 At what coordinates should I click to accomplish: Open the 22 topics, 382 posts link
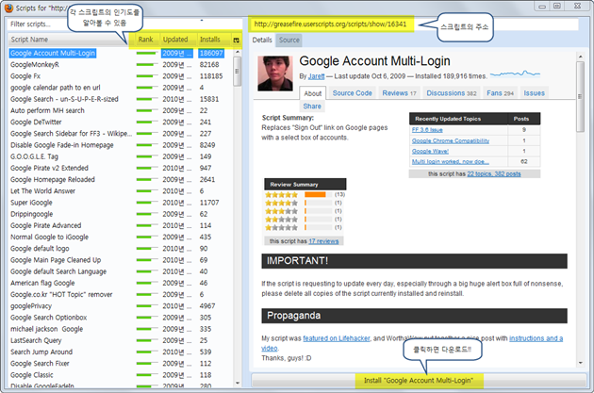(x=494, y=173)
